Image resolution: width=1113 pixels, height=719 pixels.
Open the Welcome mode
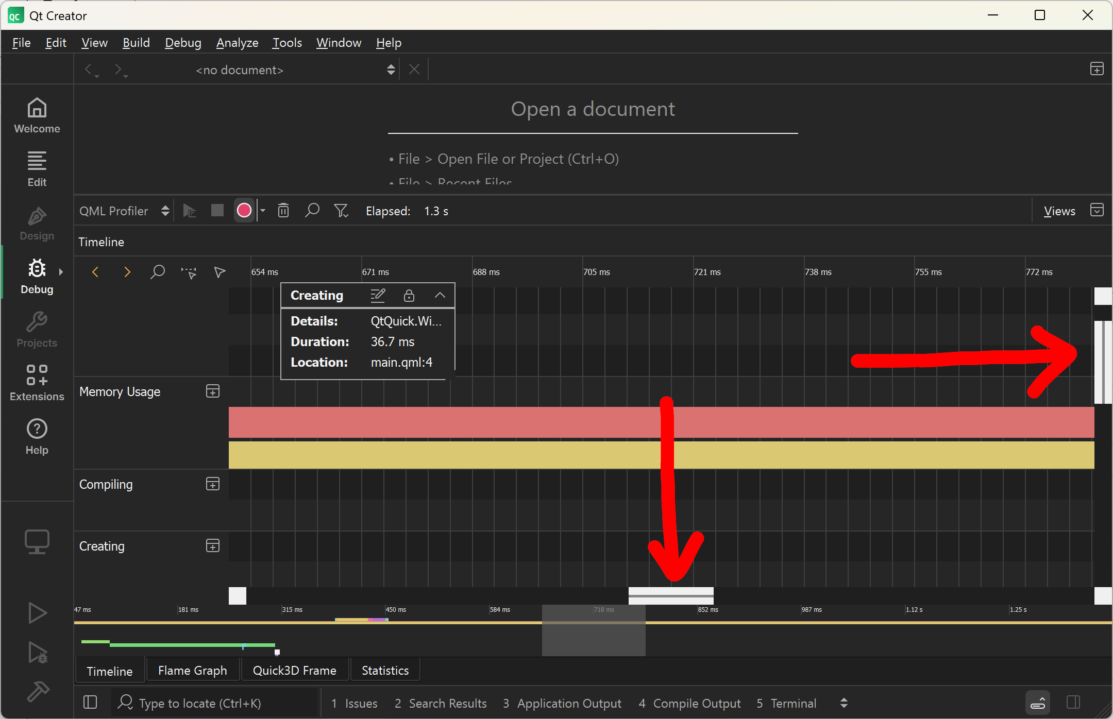tap(37, 116)
